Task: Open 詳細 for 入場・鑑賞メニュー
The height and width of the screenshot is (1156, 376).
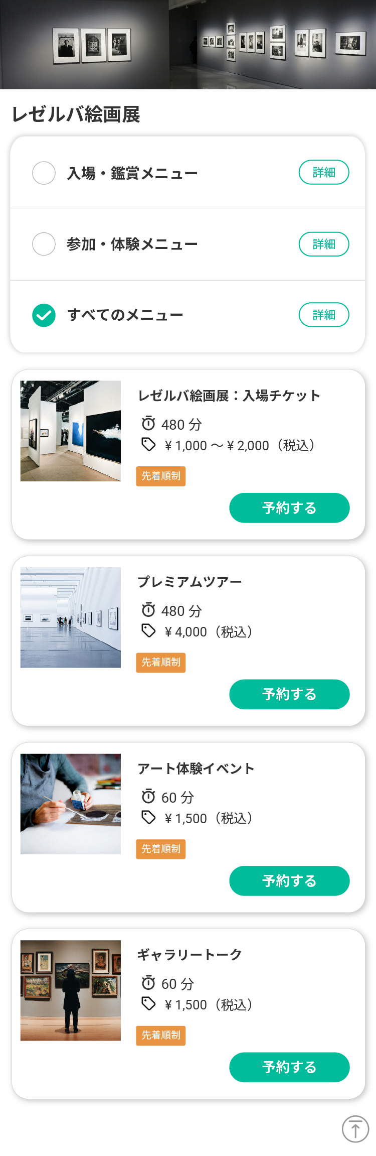Action: click(324, 172)
